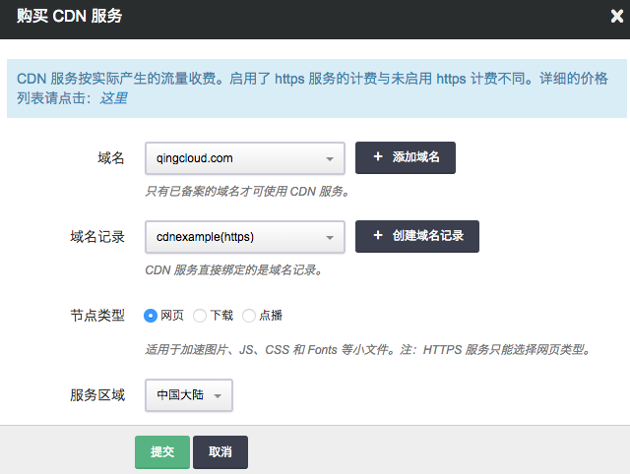The image size is (630, 474).
Task: Click the 服务区域 field label
Action: (97, 395)
